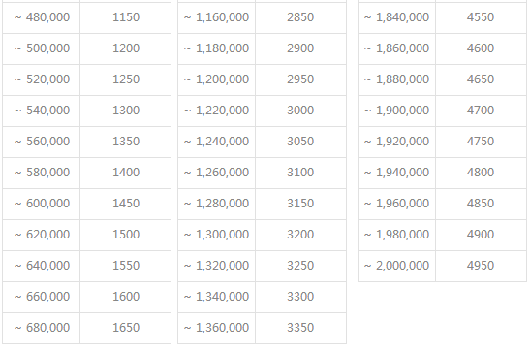Click the ~ 2,000,000 cell
This screenshot has height=349, width=530.
(397, 267)
